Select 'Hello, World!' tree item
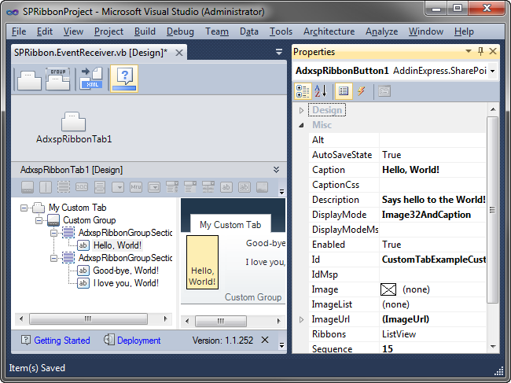Viewport: 511px width, 383px height. tap(117, 245)
